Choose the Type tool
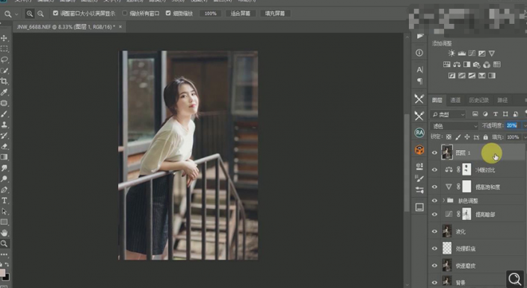527x288 pixels. [4, 201]
